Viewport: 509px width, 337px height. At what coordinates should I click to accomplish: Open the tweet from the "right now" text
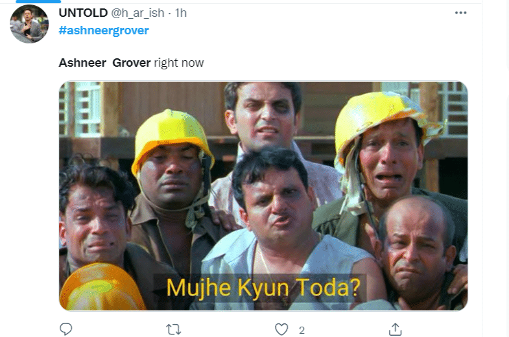point(179,63)
